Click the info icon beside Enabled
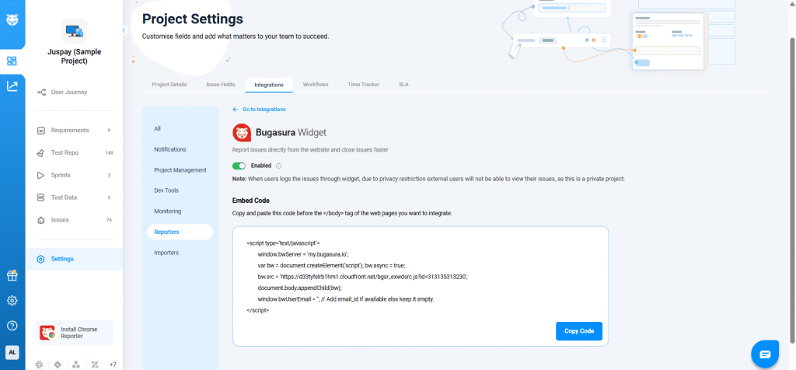Image resolution: width=796 pixels, height=370 pixels. 278,166
